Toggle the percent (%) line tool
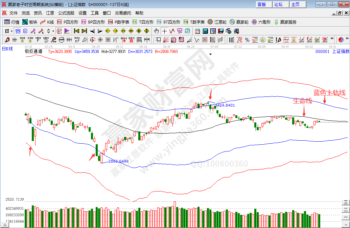Image resolution: width=350 pixels, height=228 pixels. pyautogui.click(x=247, y=40)
